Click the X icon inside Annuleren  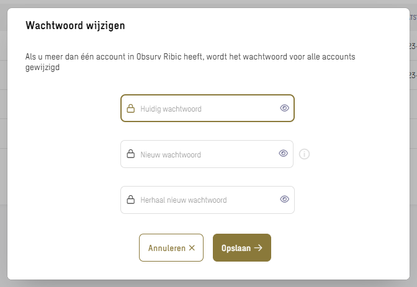click(192, 248)
